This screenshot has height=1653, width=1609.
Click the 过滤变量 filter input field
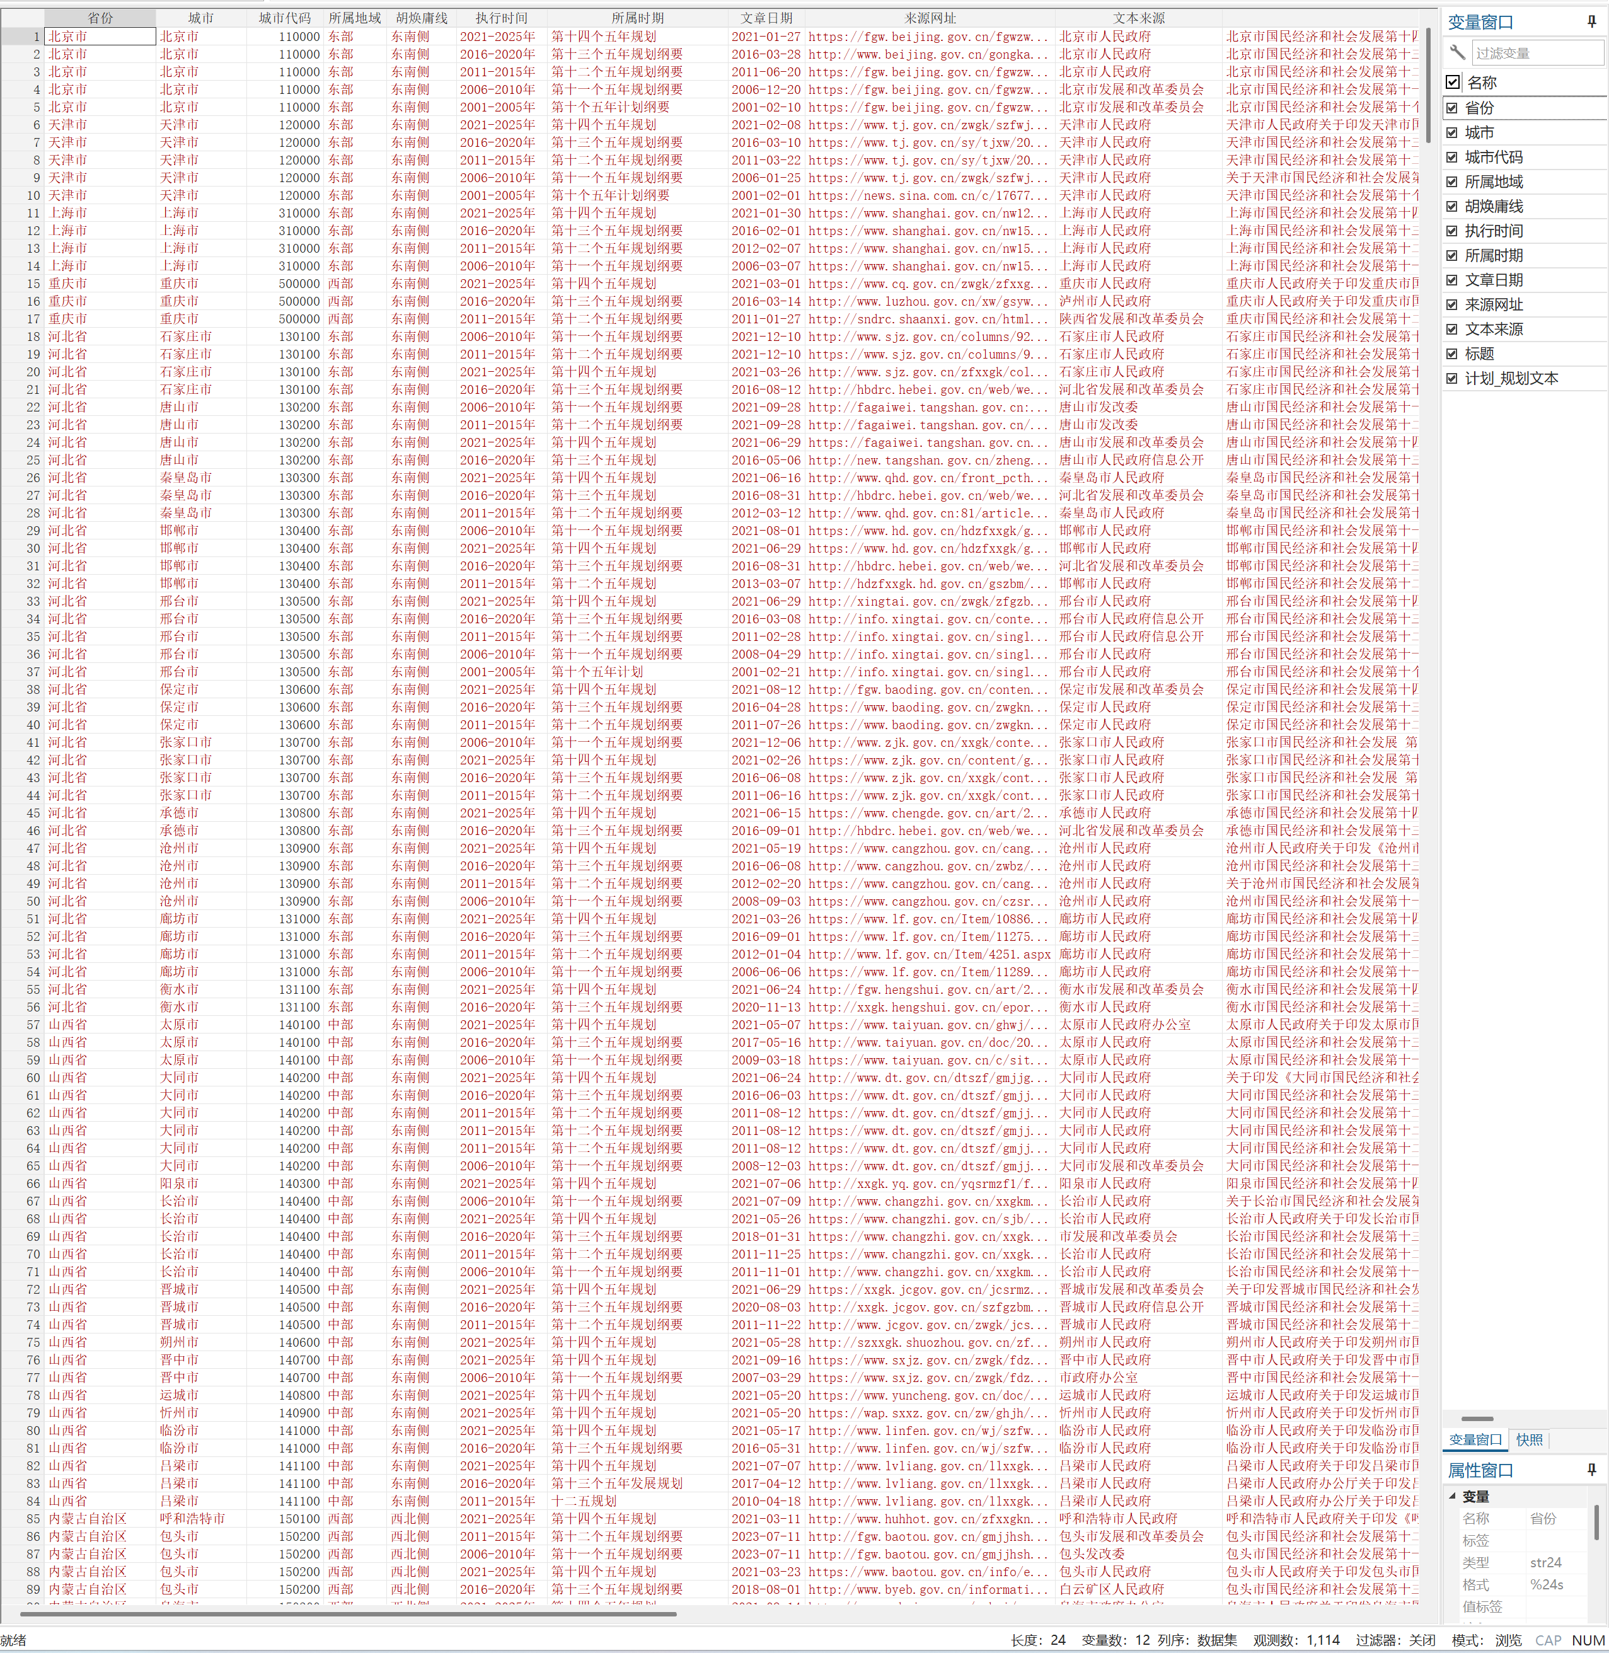[x=1537, y=52]
